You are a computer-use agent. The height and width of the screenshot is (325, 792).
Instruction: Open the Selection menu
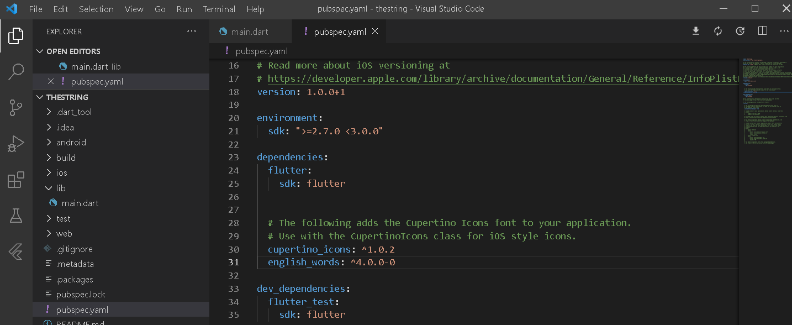tap(96, 9)
